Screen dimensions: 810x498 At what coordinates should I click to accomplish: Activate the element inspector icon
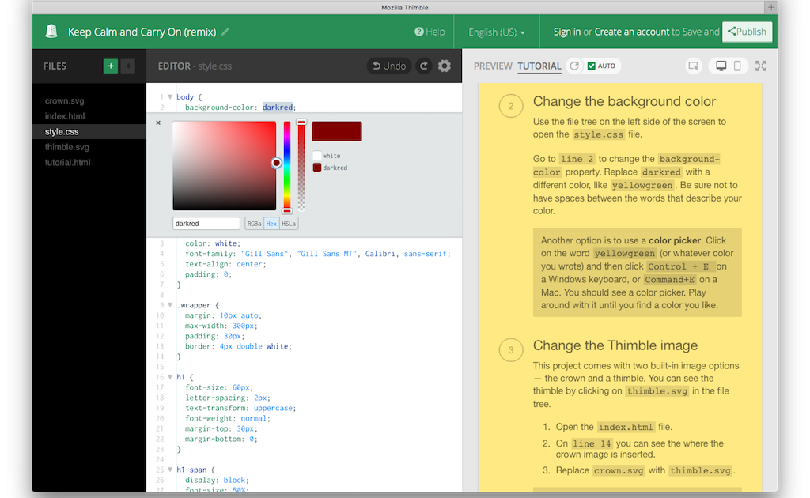694,66
